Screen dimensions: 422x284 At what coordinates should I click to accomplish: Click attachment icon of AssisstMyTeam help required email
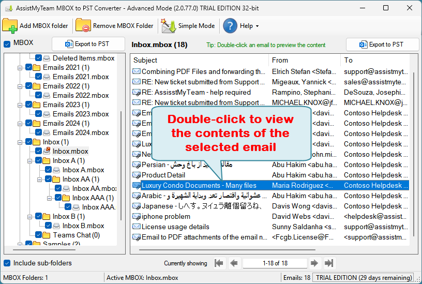click(137, 92)
